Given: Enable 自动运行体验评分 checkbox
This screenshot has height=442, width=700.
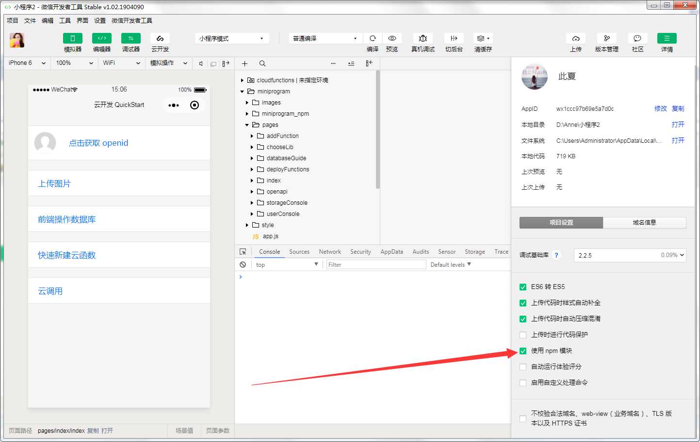Looking at the screenshot, I should [523, 367].
